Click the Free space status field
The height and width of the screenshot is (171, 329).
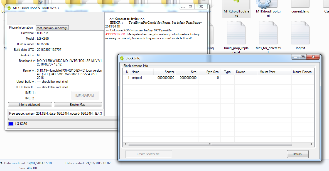(x=56, y=114)
